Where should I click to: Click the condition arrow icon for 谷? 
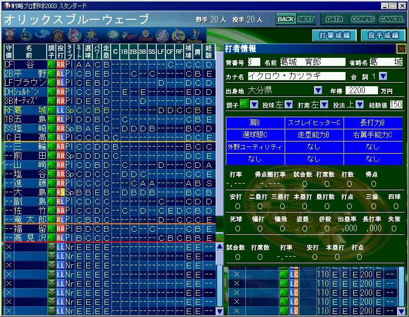tap(51, 64)
